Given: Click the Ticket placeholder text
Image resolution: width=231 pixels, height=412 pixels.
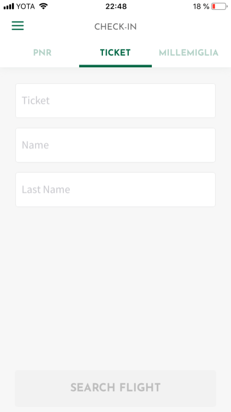Looking at the screenshot, I should point(36,101).
